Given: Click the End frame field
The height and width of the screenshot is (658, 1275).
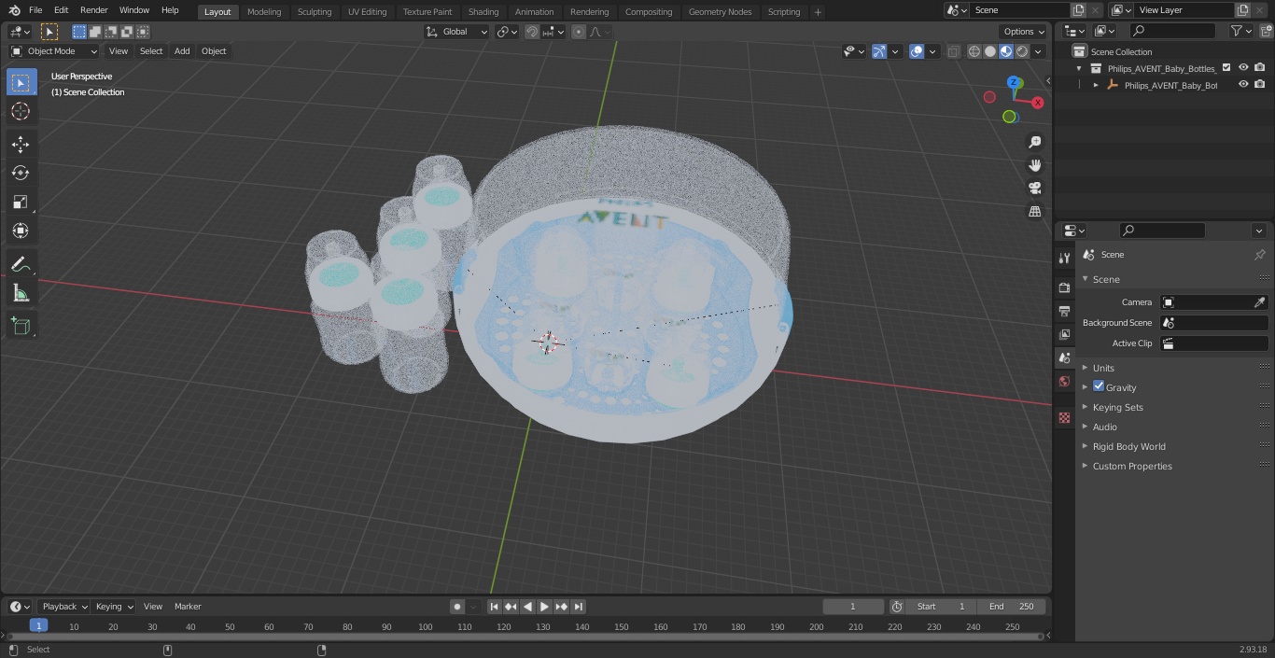Looking at the screenshot, I should tap(1012, 607).
